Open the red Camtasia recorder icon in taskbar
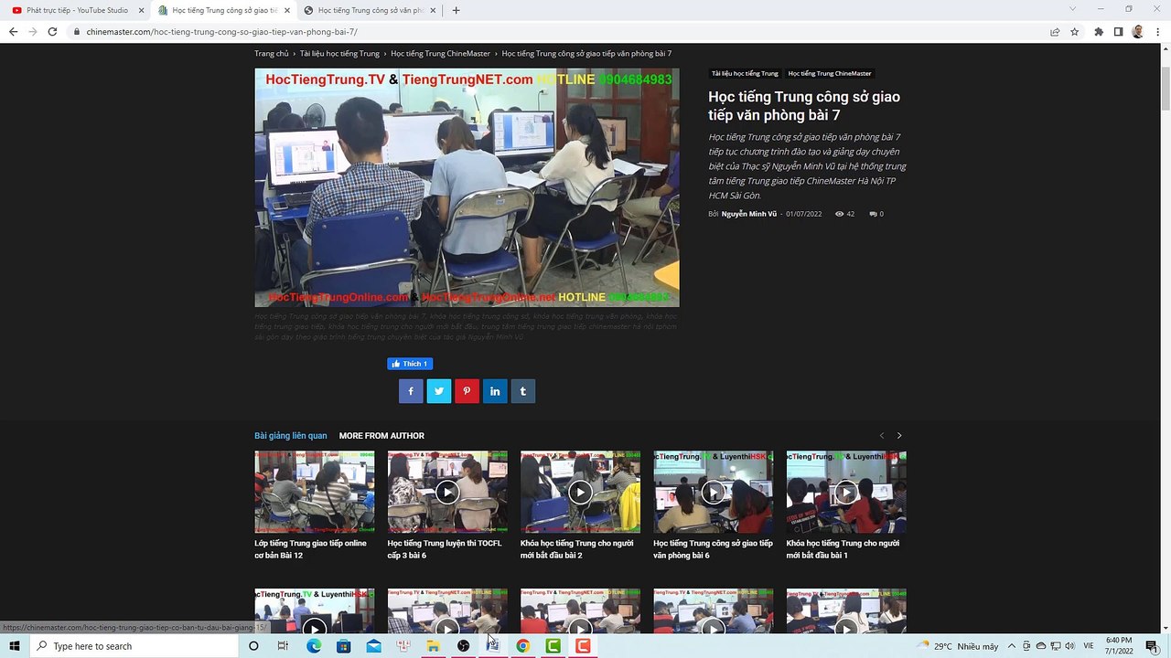 [x=583, y=646]
